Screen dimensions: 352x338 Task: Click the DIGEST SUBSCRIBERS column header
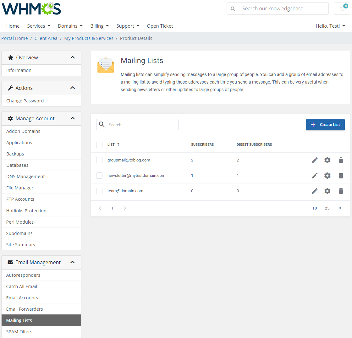click(x=254, y=144)
